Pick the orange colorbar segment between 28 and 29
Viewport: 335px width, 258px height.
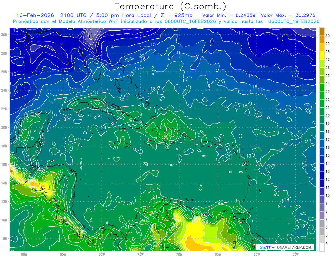[x=322, y=47]
